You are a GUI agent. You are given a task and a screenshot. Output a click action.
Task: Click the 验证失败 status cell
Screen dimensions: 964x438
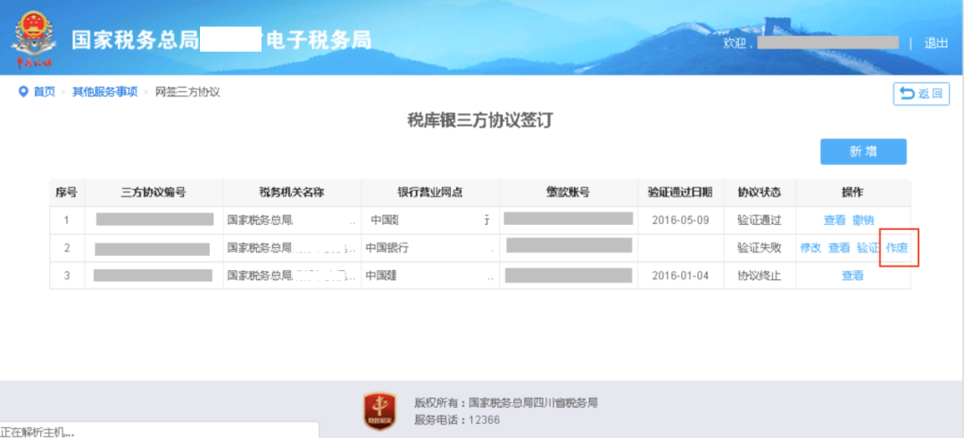tap(760, 248)
